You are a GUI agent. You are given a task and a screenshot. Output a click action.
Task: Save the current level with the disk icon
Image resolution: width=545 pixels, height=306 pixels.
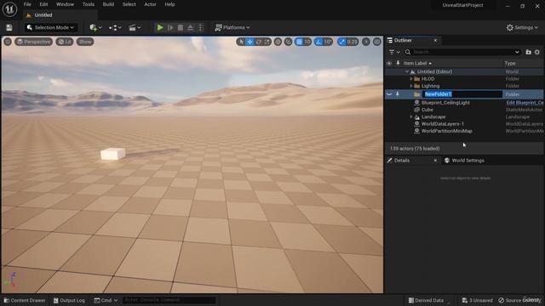coord(9,28)
